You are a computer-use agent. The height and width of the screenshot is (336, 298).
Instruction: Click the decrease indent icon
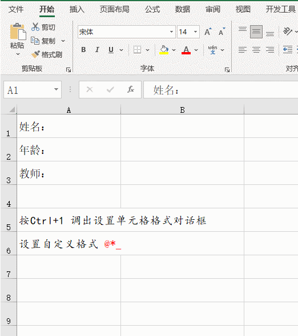pyautogui.click(x=288, y=50)
